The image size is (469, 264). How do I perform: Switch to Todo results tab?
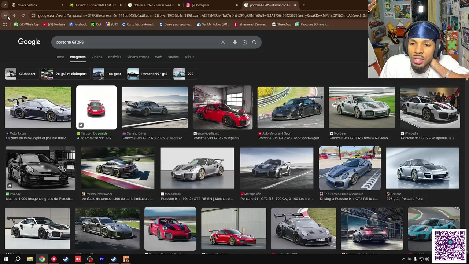[60, 57]
